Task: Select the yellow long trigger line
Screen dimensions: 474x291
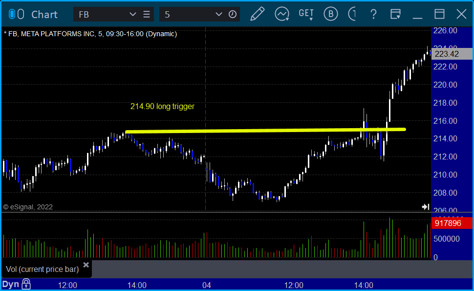Action: pyautogui.click(x=265, y=131)
